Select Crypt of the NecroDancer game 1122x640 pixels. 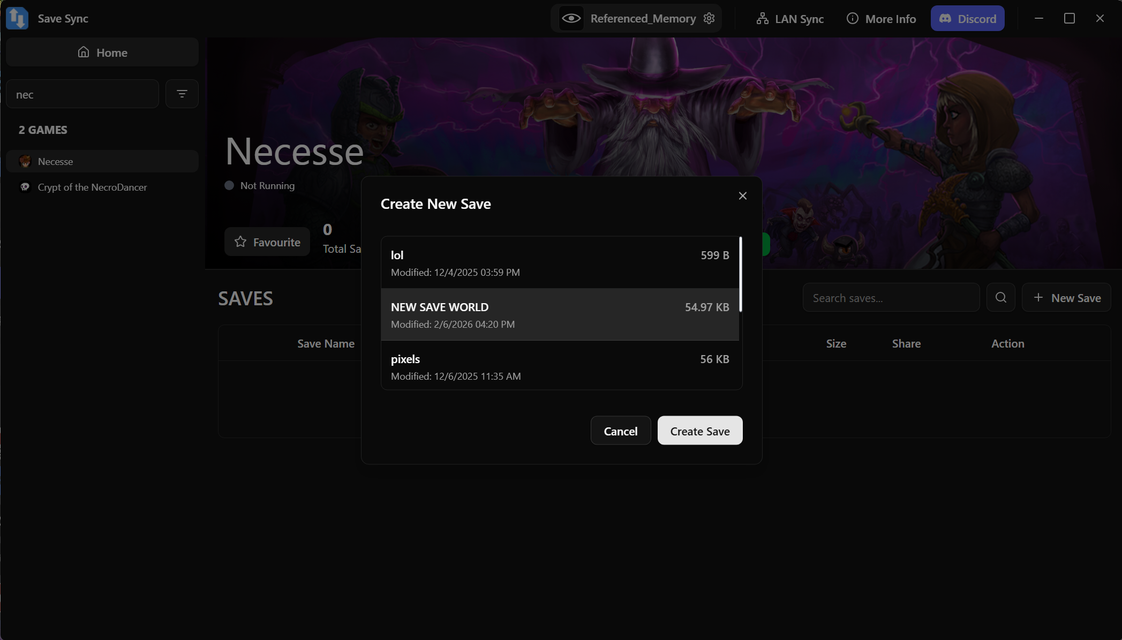(102, 187)
